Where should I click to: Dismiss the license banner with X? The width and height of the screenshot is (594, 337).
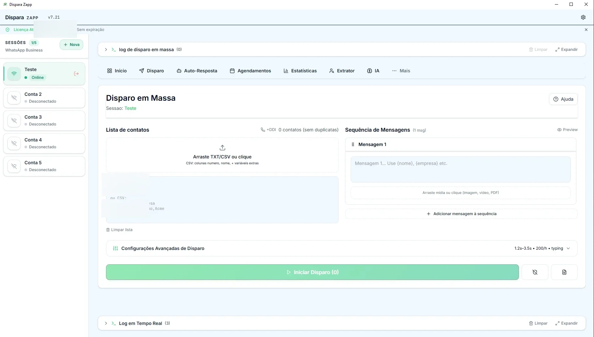(x=586, y=30)
